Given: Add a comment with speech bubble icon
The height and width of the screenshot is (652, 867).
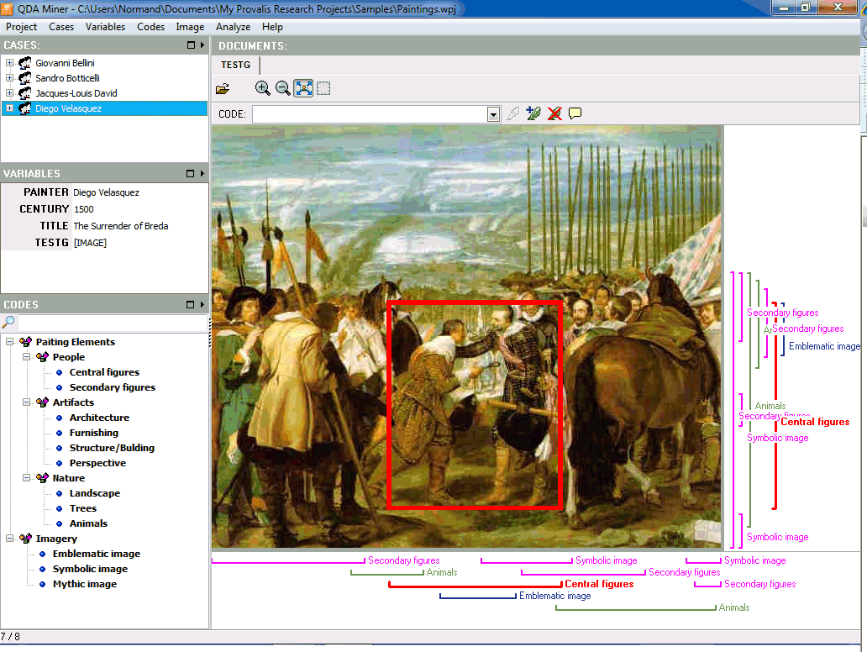Looking at the screenshot, I should pyautogui.click(x=575, y=113).
